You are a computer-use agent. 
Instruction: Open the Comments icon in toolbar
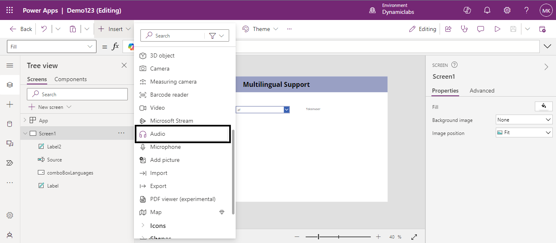481,29
